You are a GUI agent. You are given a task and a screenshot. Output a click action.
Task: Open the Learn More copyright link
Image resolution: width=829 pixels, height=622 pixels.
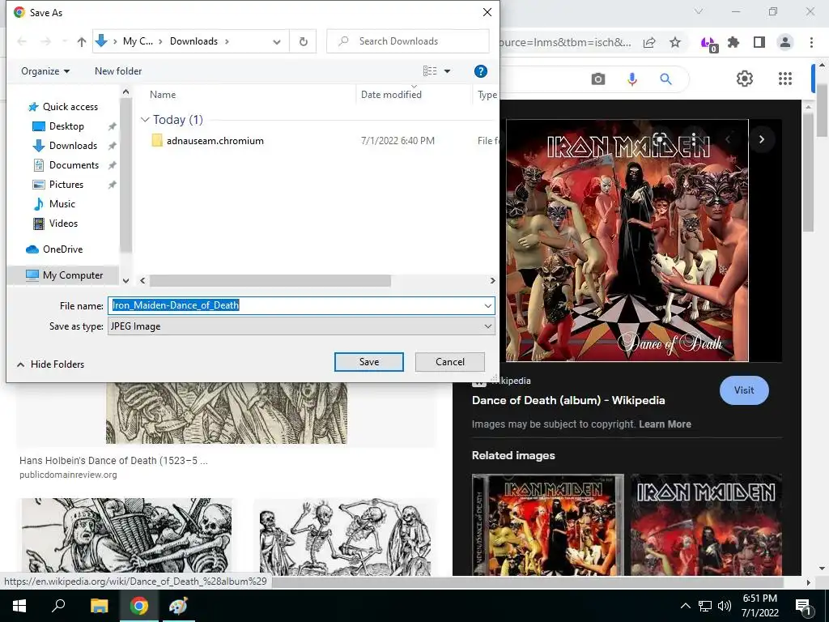tap(665, 424)
